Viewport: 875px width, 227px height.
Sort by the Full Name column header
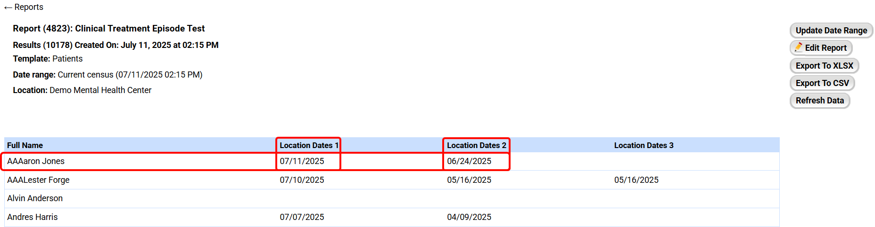click(x=25, y=146)
